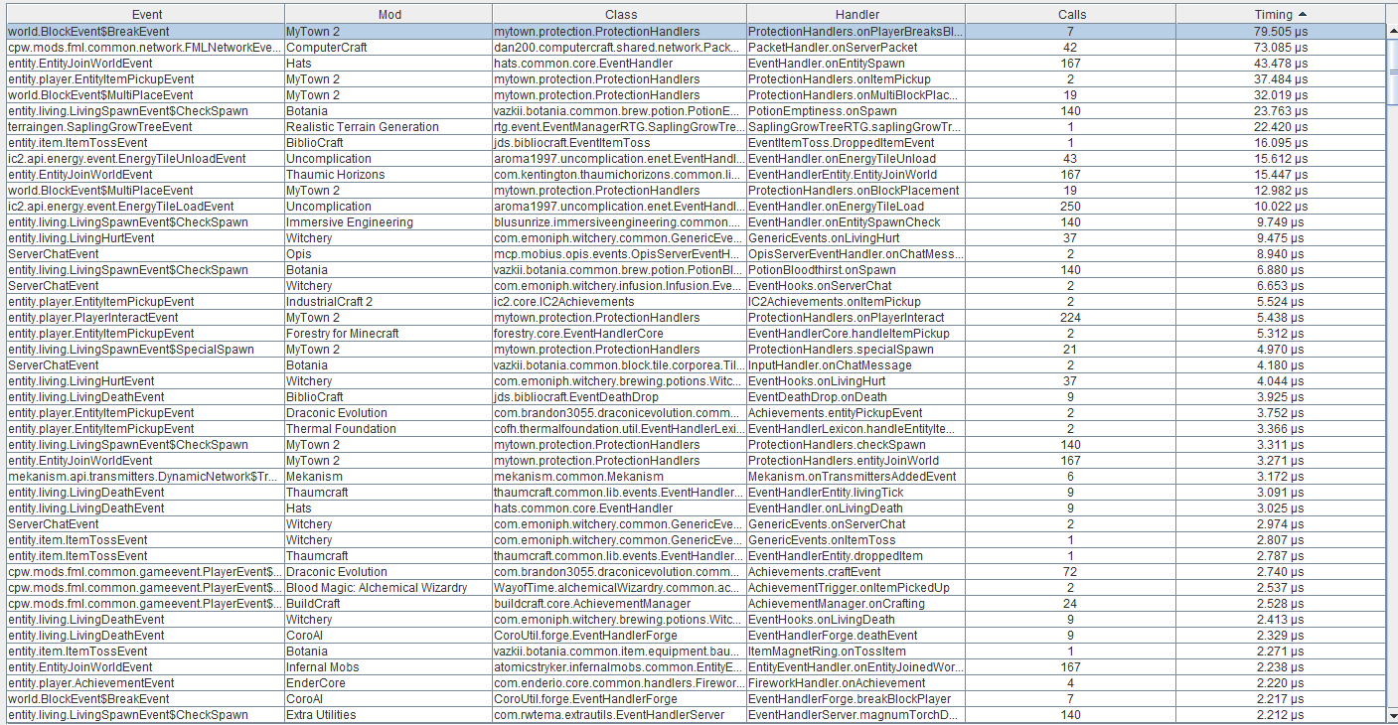Click the jds.bibliocraft.EventDeathDrop class cell
The width and height of the screenshot is (1398, 725).
click(x=619, y=397)
